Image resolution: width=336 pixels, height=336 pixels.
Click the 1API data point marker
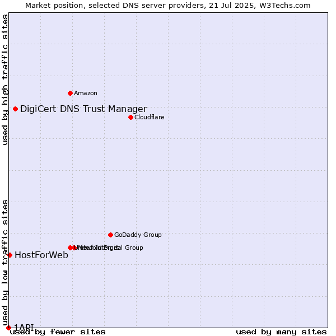8,328
